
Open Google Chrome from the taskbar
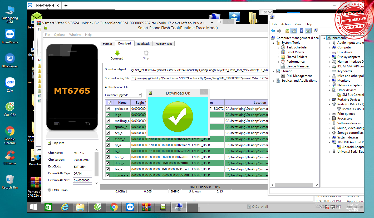[114, 207]
